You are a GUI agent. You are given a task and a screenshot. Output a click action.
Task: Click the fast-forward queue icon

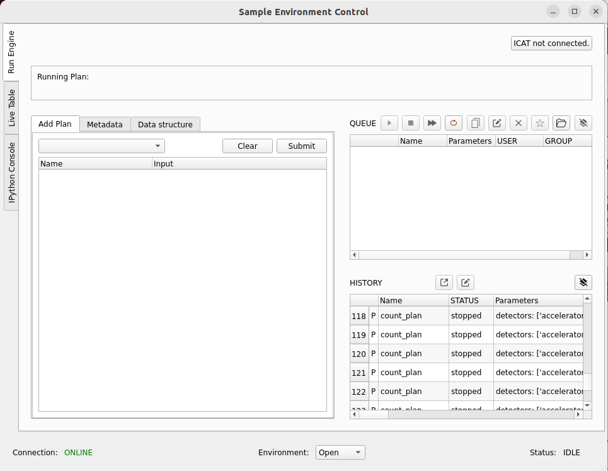432,123
